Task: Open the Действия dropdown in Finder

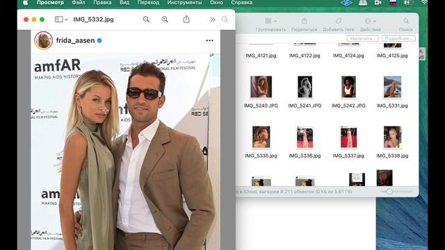Action: (x=371, y=24)
